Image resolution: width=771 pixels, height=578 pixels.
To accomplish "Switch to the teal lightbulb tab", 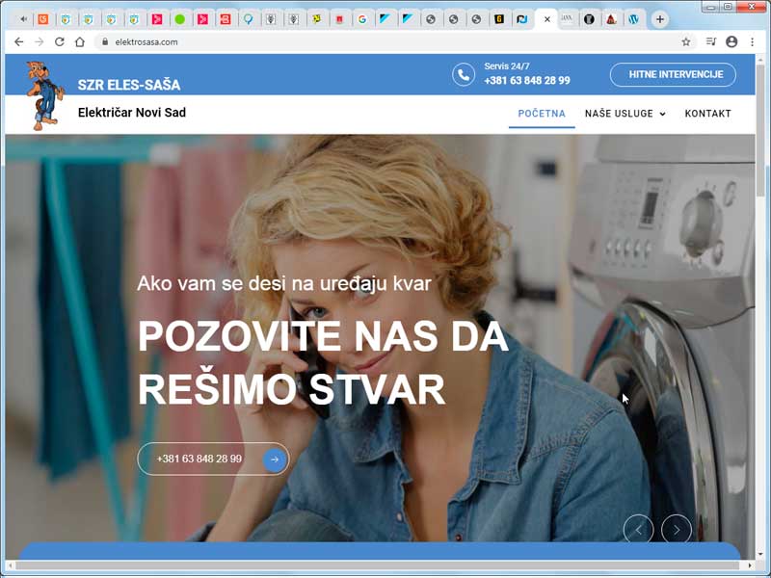I will click(x=249, y=19).
